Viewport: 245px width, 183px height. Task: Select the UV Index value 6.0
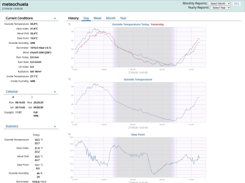pos(32,67)
